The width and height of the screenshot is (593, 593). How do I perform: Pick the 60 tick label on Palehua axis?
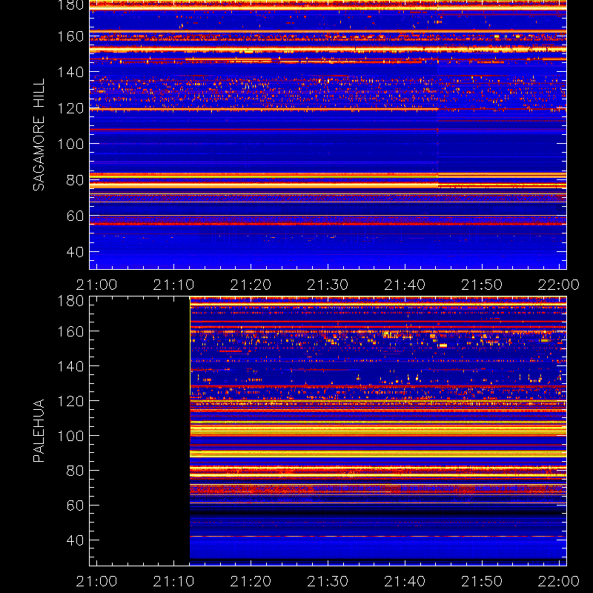coord(75,506)
